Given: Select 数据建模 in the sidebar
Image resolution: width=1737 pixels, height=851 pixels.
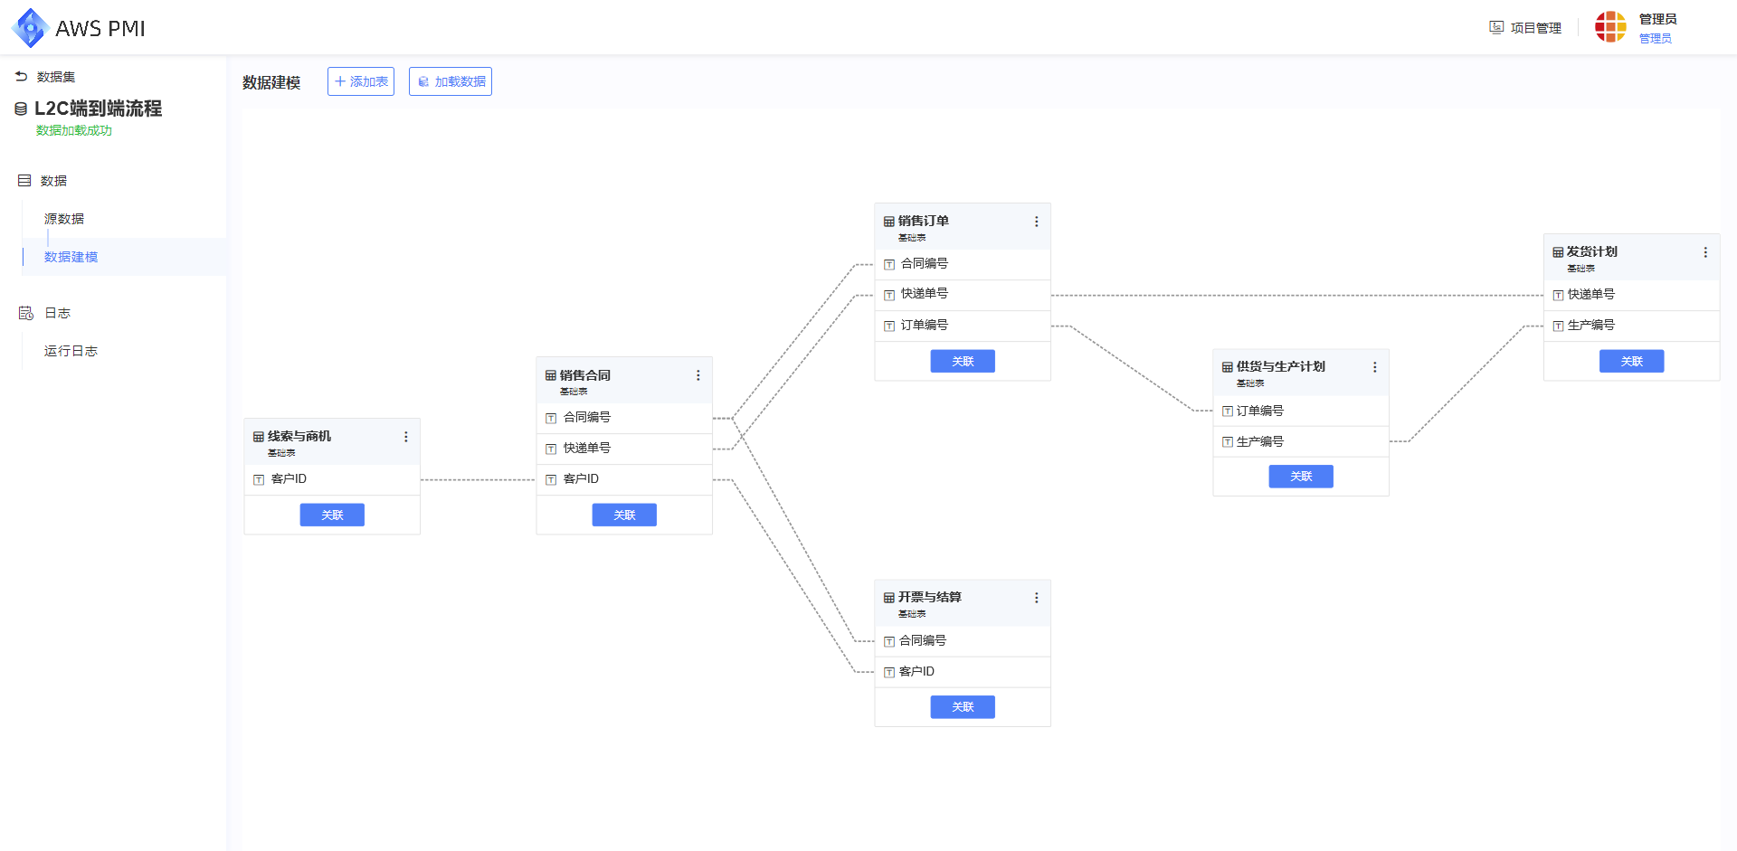Looking at the screenshot, I should [71, 257].
